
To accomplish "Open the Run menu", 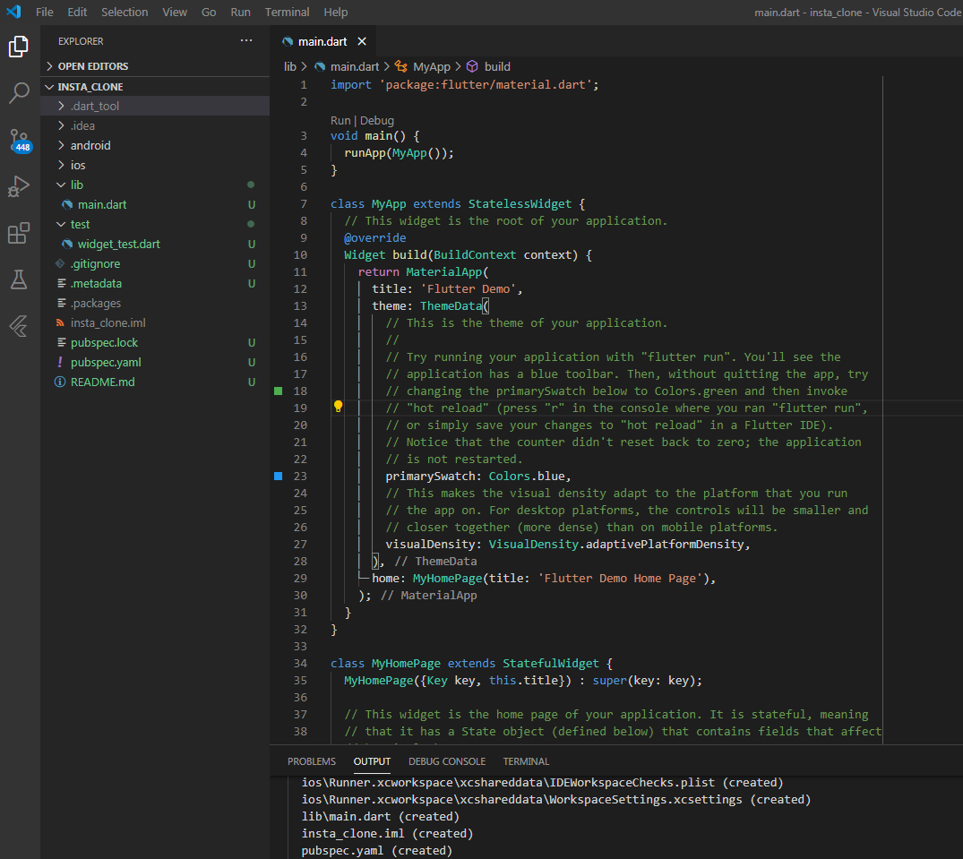I will (241, 12).
